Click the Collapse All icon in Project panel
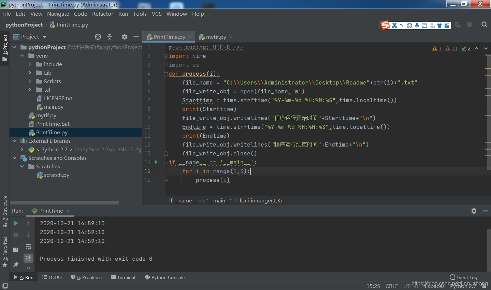 coord(110,37)
